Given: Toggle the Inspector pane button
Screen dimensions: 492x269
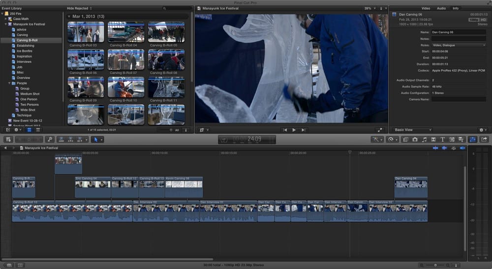Looking at the screenshot, I should click(472, 140).
